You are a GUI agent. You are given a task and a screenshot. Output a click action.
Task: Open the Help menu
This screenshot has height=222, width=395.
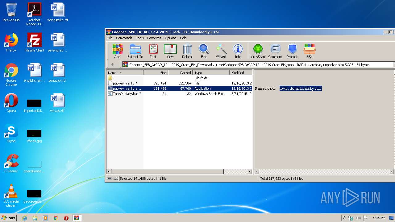pyautogui.click(x=183, y=38)
